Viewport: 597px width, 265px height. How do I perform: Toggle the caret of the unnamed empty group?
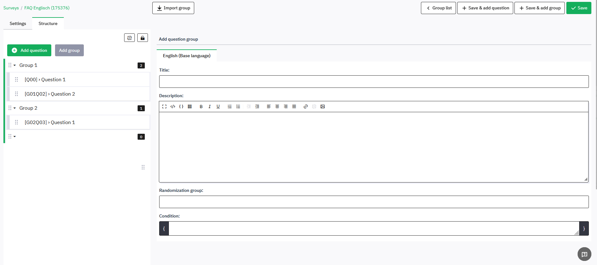[15, 137]
